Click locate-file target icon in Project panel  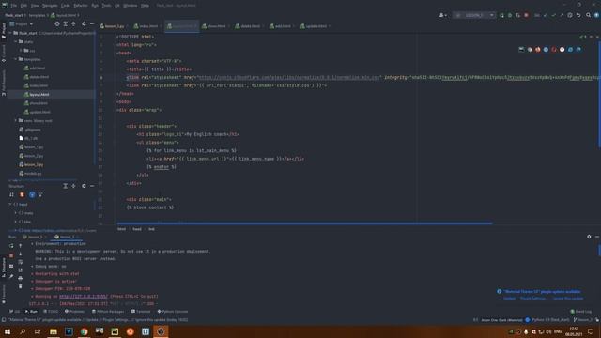click(x=57, y=23)
